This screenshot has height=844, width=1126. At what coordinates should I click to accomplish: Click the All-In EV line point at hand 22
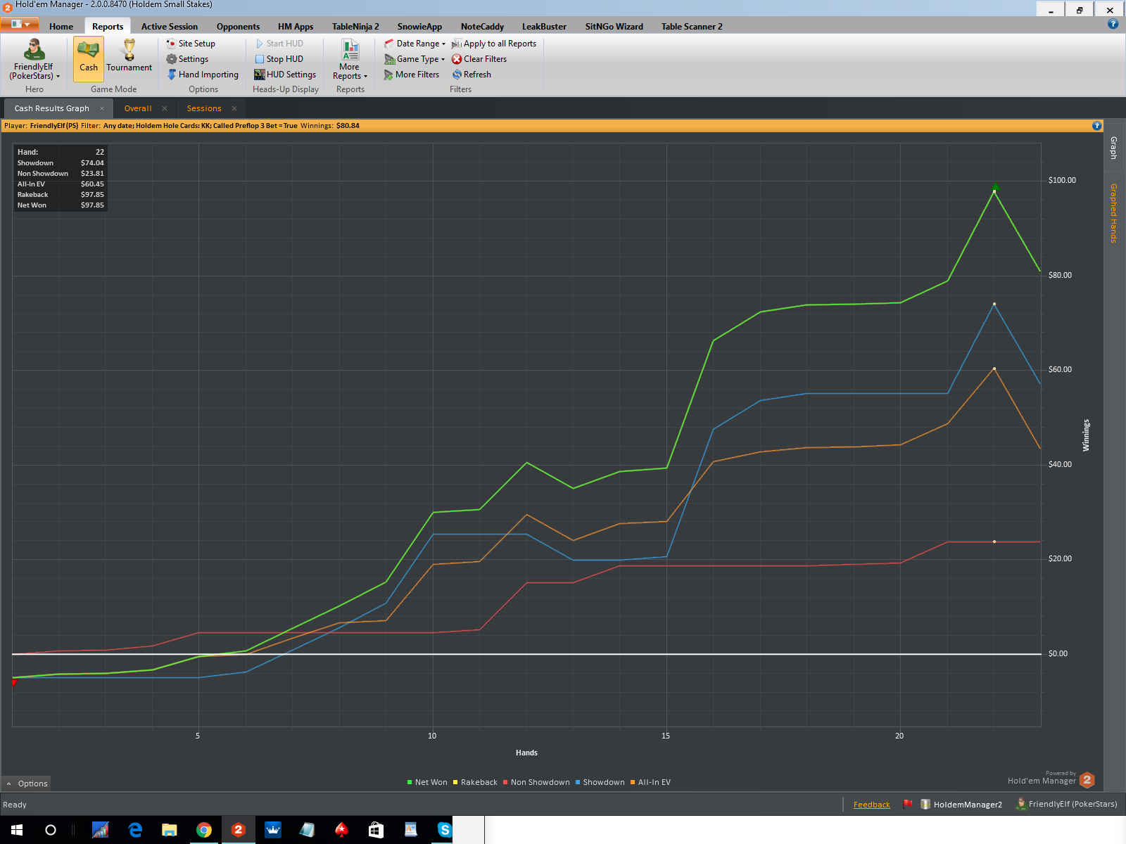tap(994, 369)
